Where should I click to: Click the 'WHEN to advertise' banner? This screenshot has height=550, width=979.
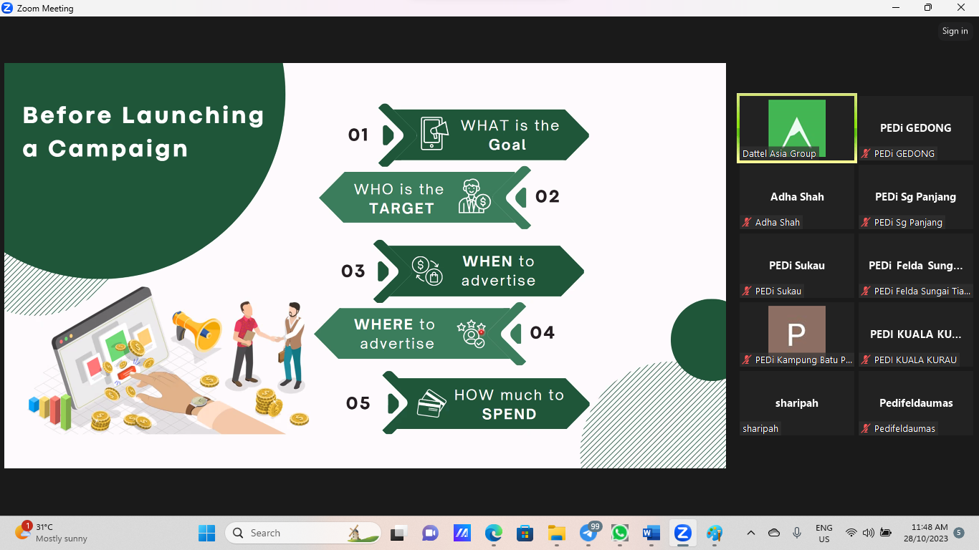(x=479, y=271)
